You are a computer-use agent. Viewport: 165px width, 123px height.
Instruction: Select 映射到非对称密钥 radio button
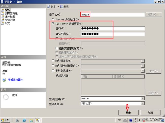pos(53,66)
